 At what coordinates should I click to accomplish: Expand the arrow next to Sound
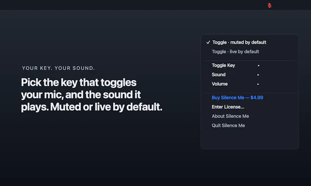point(258,75)
